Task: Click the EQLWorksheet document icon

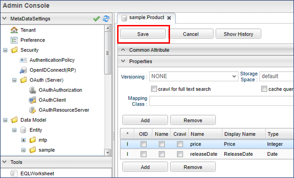Action: pyautogui.click(x=14, y=173)
